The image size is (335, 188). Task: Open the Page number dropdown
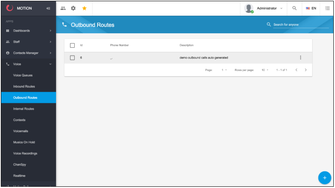[224, 70]
